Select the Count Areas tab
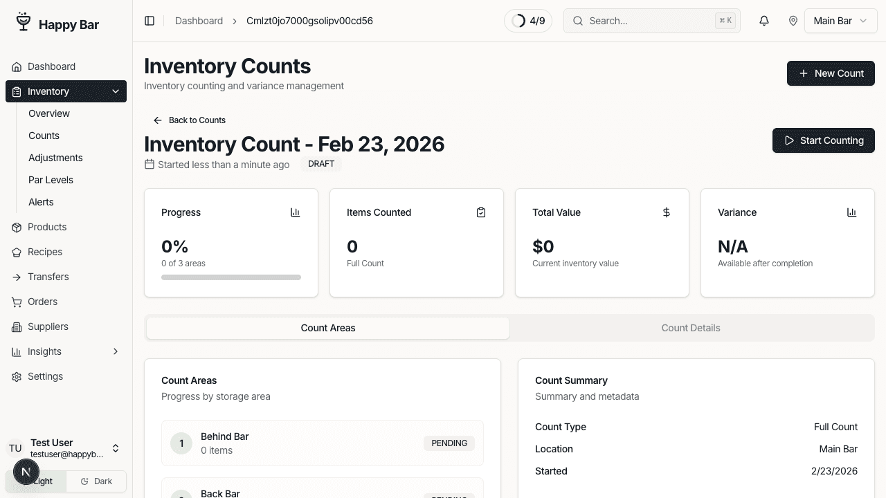 pyautogui.click(x=328, y=327)
